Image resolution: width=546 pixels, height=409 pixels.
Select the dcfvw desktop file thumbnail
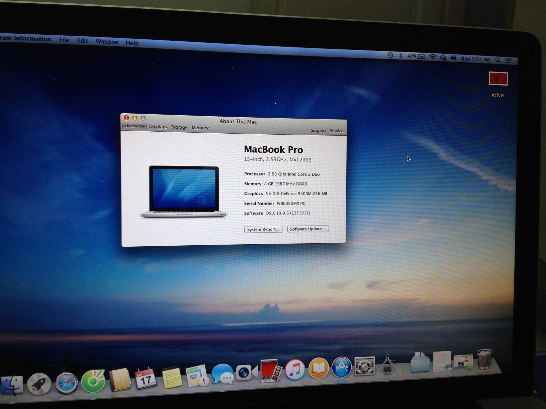[498, 79]
